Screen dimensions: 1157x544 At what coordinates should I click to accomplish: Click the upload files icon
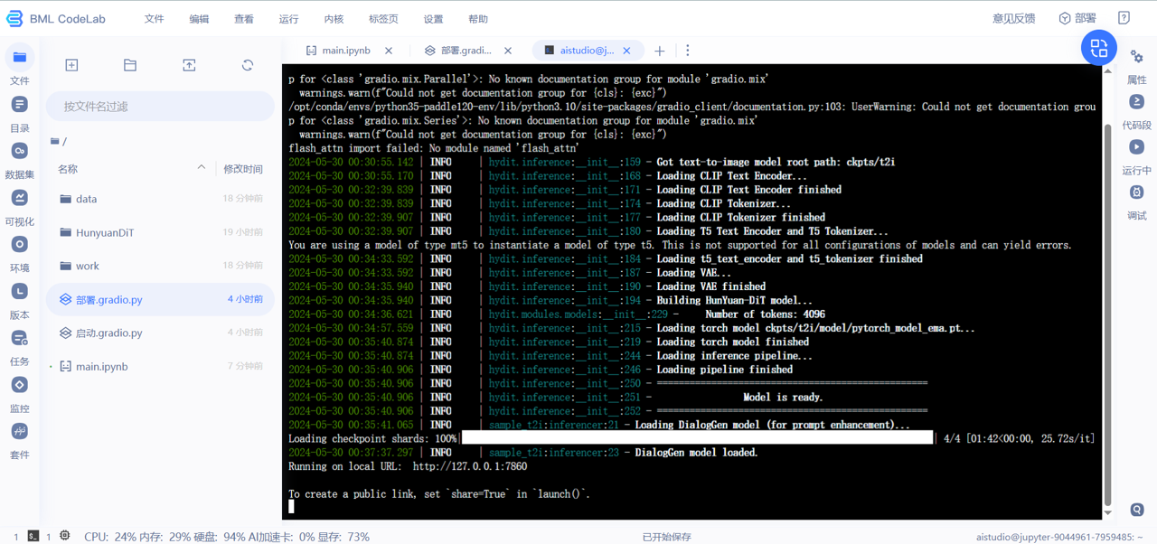[189, 65]
